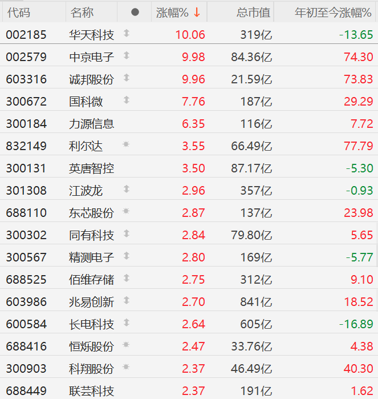This screenshot has height=399, width=378.
Task: Select stock name 英唐智控
Action: 92,168
